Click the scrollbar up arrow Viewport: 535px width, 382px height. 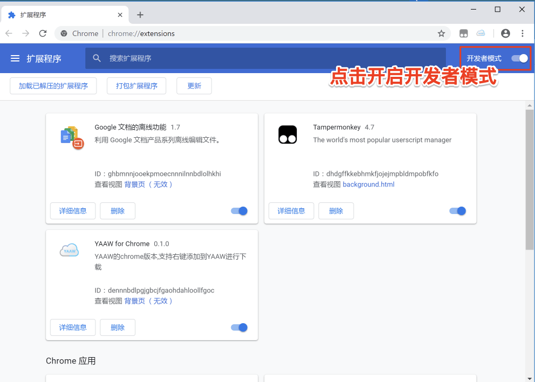pyautogui.click(x=529, y=105)
